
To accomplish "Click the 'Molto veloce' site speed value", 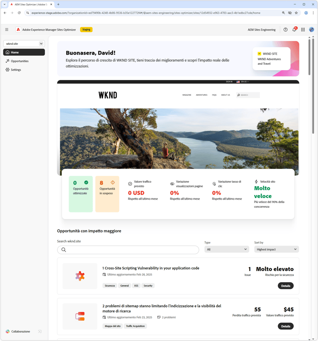I will coord(263,192).
